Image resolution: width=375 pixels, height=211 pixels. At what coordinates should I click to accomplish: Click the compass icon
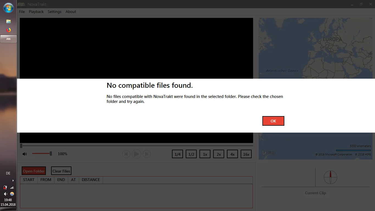pos(330,177)
